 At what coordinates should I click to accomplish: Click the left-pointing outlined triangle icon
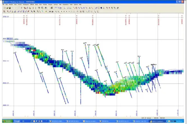pos(33,8)
